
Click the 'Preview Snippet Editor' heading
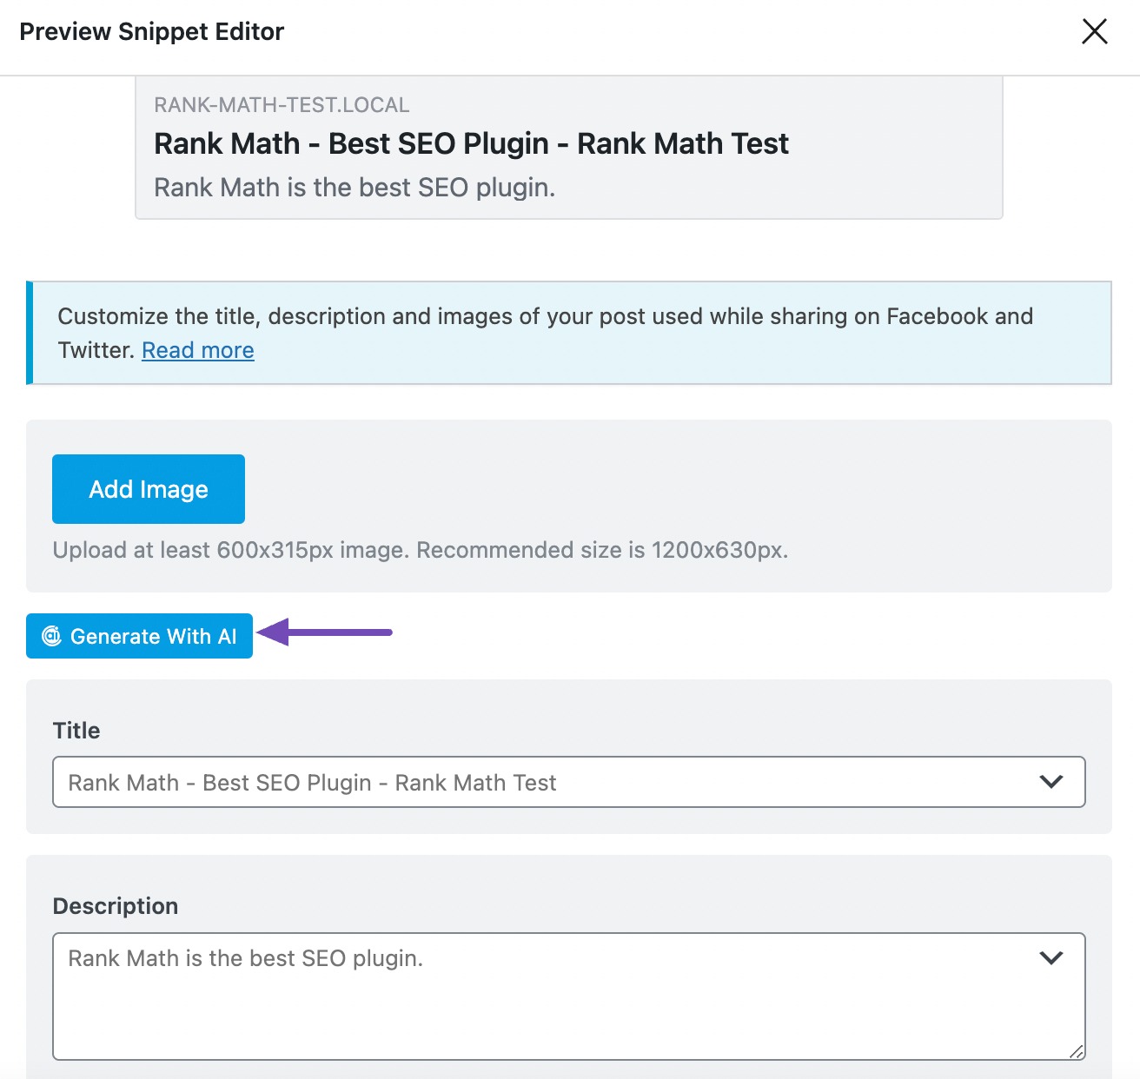[x=152, y=31]
